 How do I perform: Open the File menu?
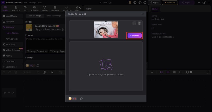pyautogui.click(x=25, y=3)
